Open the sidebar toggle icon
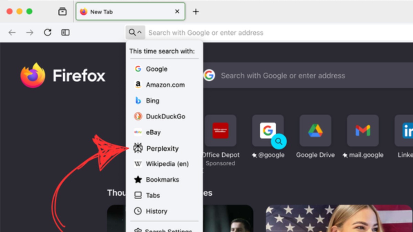The image size is (413, 232). (x=65, y=32)
